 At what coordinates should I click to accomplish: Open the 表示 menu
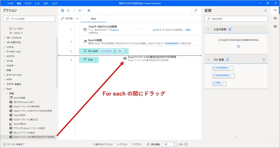click(x=46, y=3)
